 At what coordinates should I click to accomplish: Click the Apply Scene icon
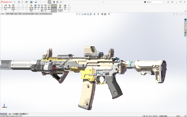(x=105, y=14)
